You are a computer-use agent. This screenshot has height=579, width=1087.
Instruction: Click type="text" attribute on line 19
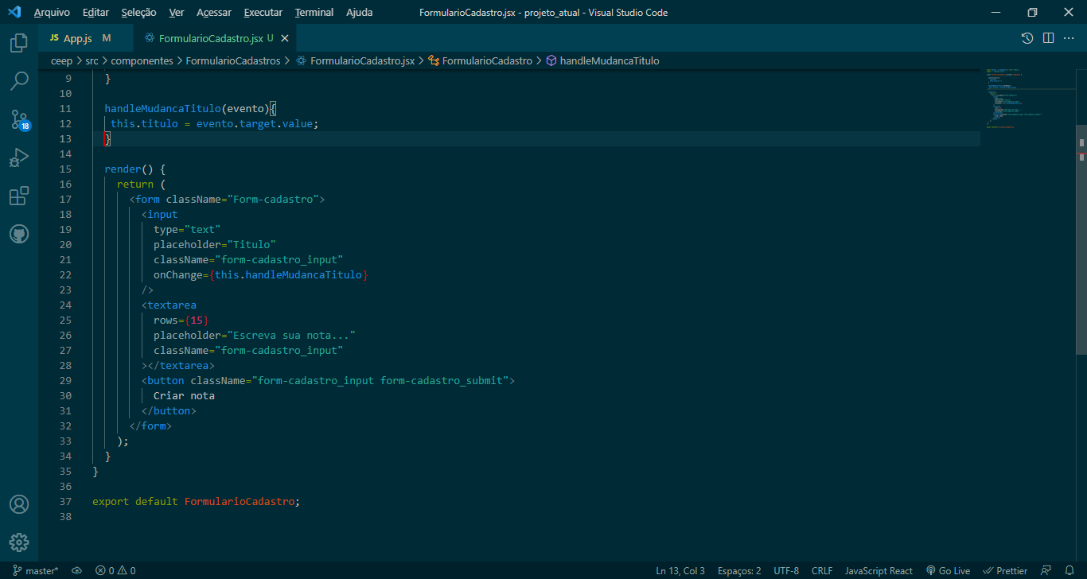click(x=187, y=229)
